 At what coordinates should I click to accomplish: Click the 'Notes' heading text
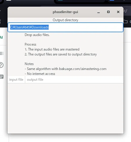tap(29, 64)
